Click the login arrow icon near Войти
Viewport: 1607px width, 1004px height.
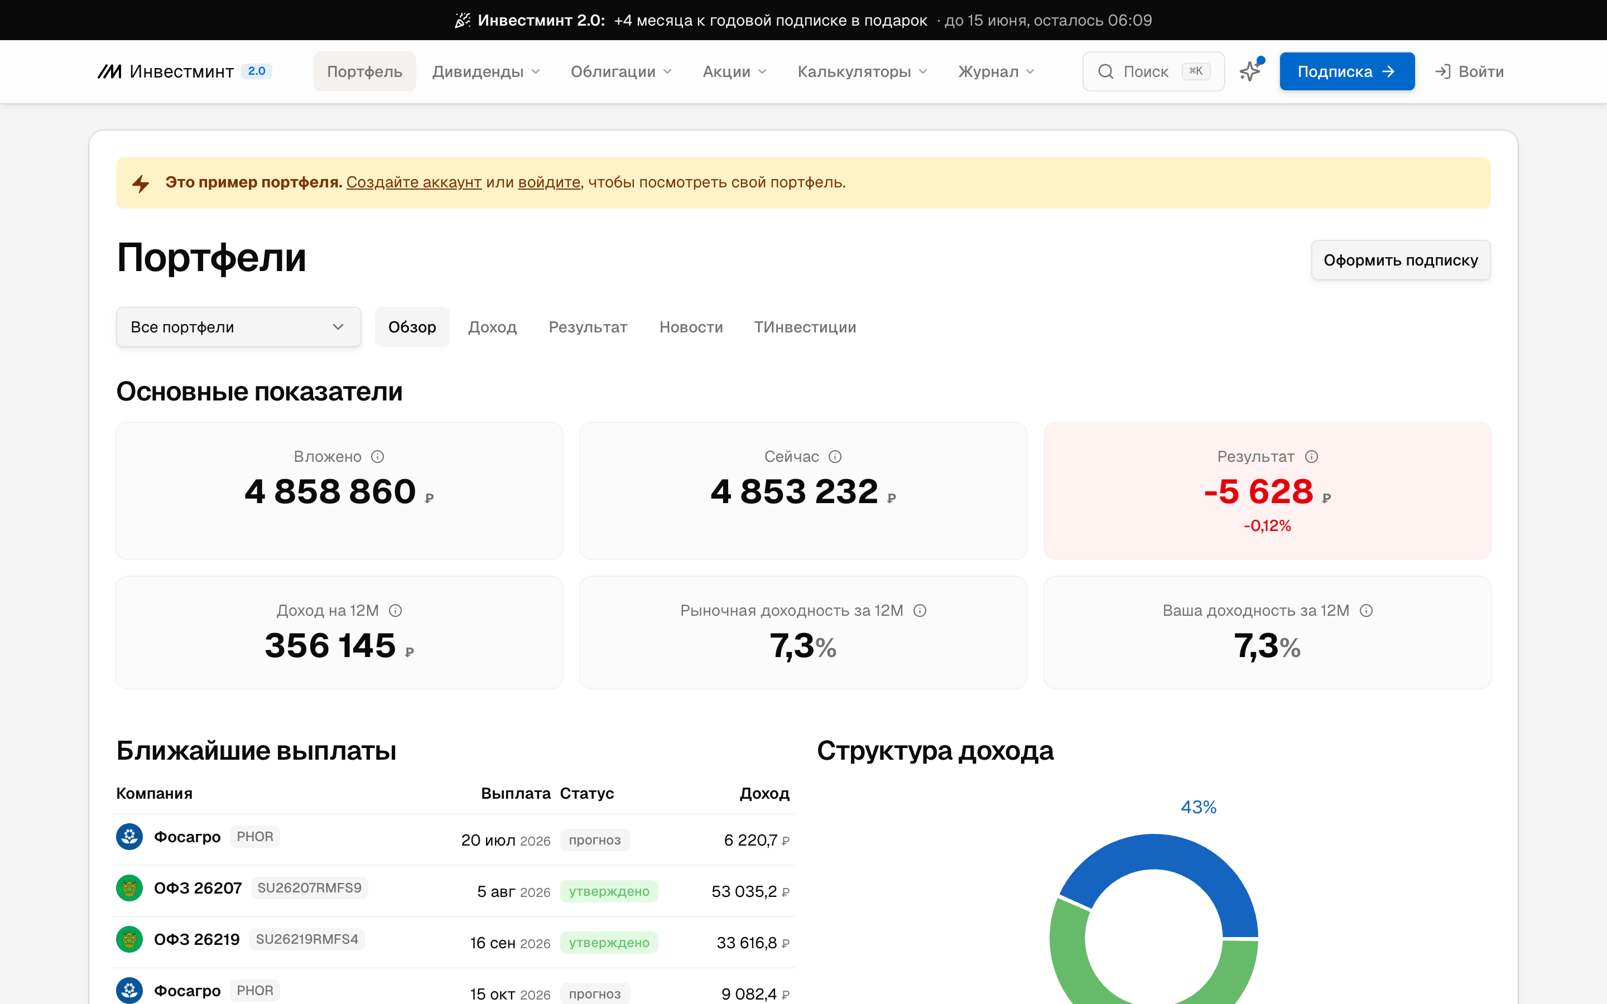pos(1442,71)
